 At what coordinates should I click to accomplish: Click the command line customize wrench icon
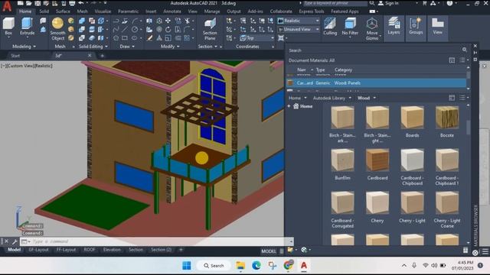click(x=15, y=241)
